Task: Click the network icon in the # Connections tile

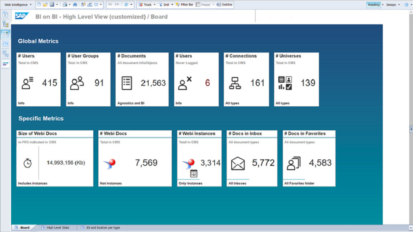Action: (235, 83)
